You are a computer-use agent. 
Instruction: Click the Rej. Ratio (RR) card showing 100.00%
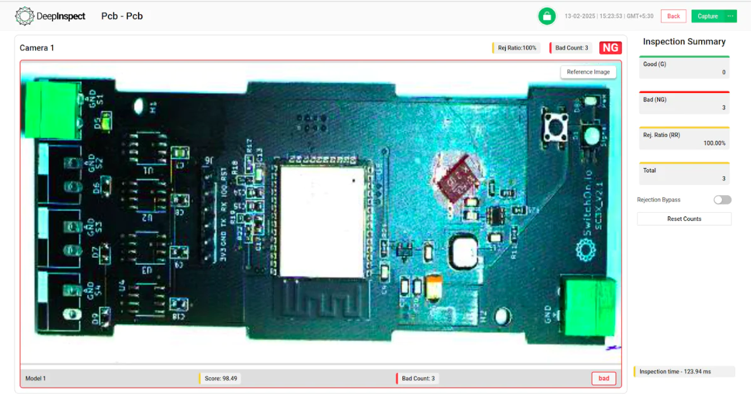tap(684, 138)
